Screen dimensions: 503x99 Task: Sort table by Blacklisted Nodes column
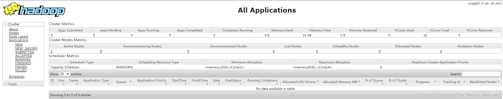click(485, 82)
